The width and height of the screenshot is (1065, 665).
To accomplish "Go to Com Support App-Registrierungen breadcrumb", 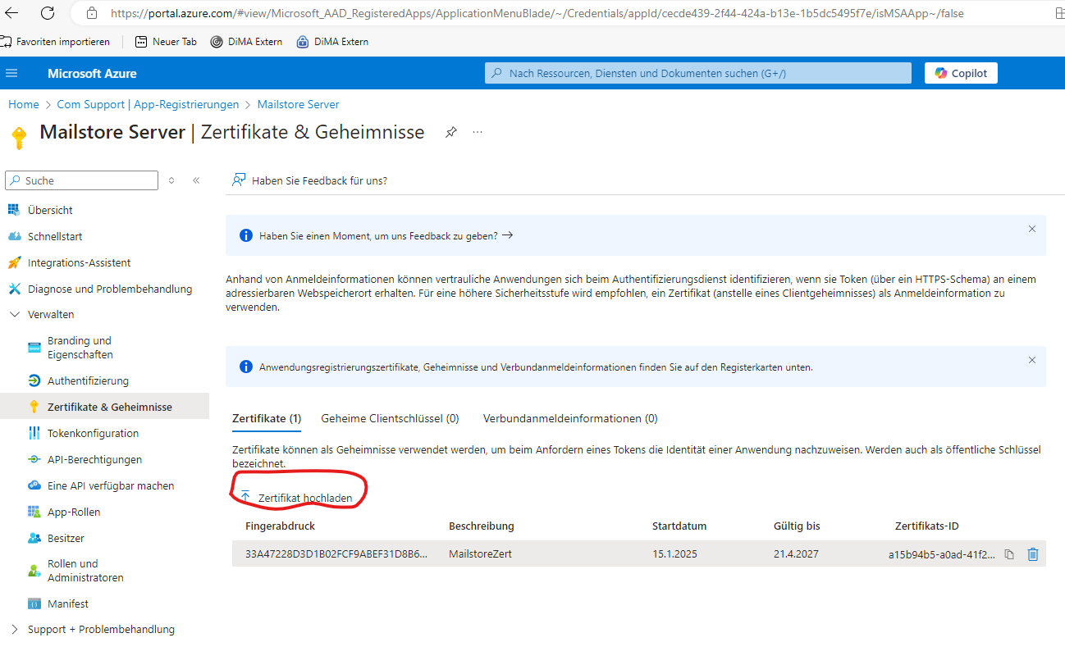I will pyautogui.click(x=148, y=104).
